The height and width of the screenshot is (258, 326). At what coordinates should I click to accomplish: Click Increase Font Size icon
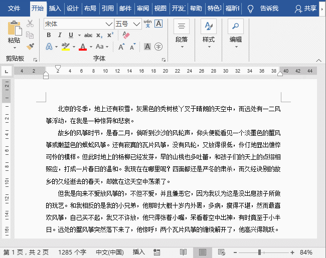click(121, 47)
